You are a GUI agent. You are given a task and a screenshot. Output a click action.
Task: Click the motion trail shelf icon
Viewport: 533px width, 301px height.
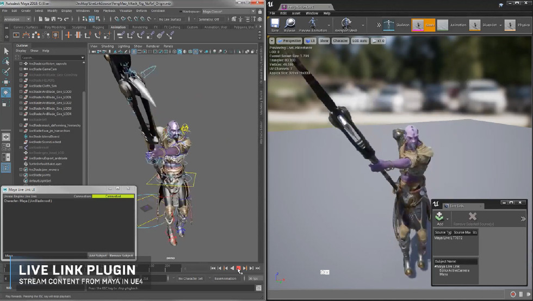click(26, 35)
